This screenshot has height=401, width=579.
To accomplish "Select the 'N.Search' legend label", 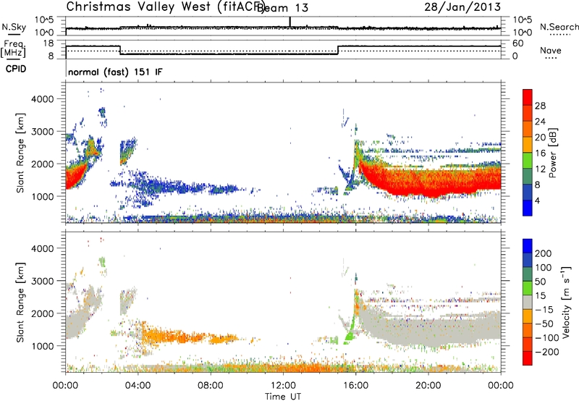I will tap(559, 27).
